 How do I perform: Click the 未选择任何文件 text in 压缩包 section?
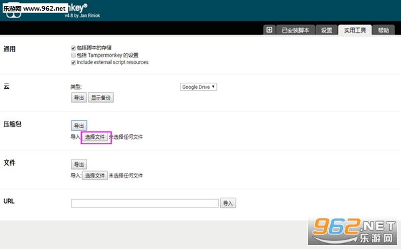(x=126, y=137)
